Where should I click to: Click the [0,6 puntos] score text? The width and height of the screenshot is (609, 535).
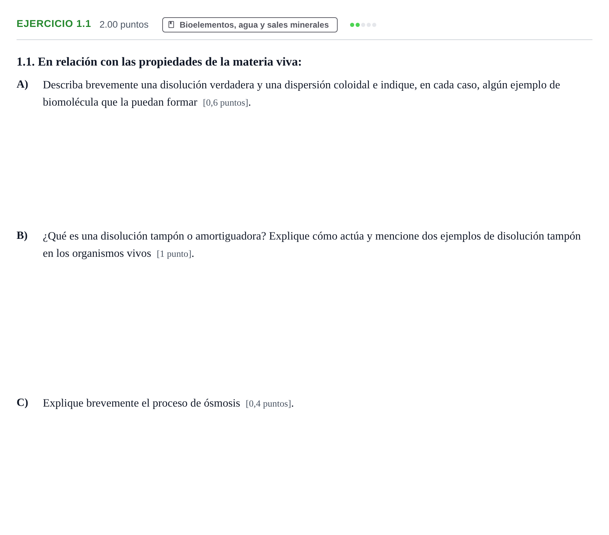[x=225, y=103]
